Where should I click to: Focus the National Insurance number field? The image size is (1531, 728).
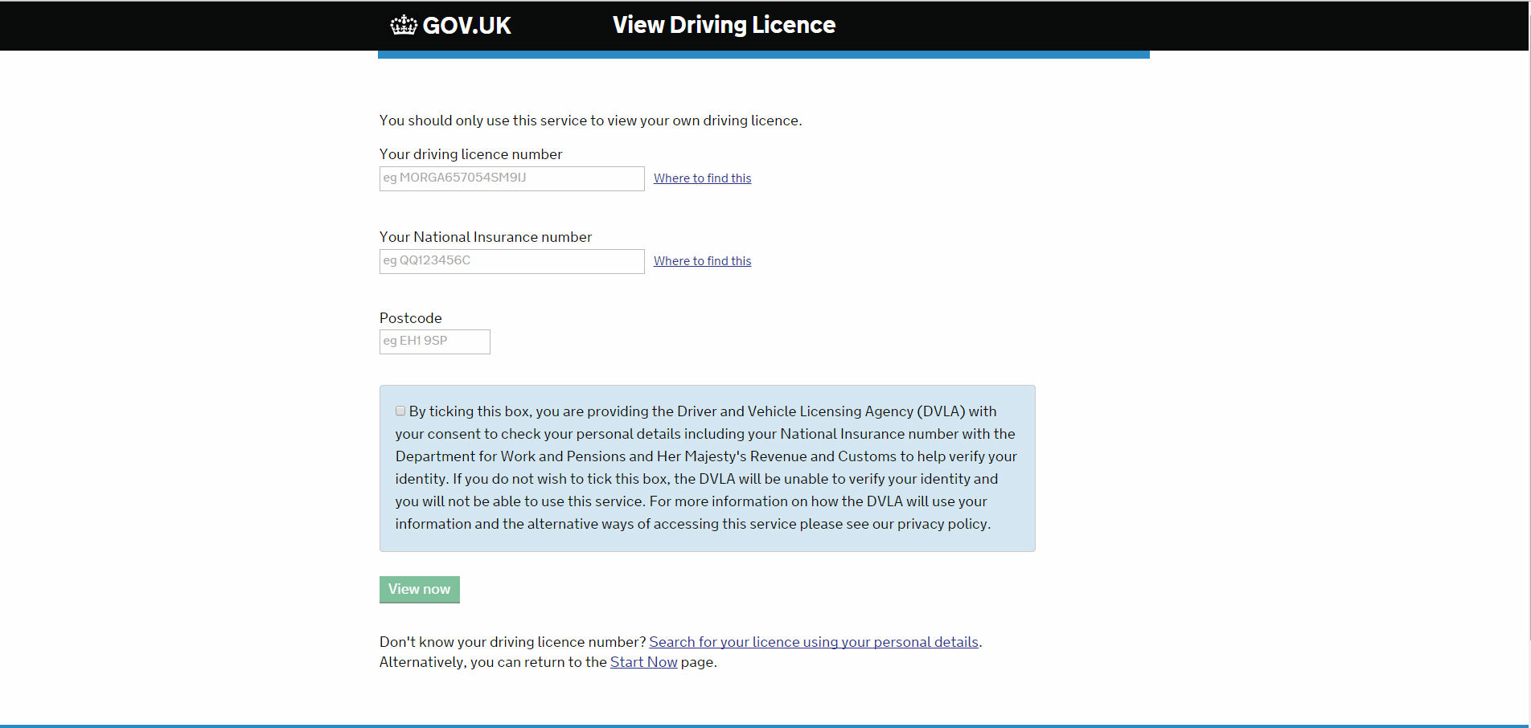pyautogui.click(x=512, y=261)
